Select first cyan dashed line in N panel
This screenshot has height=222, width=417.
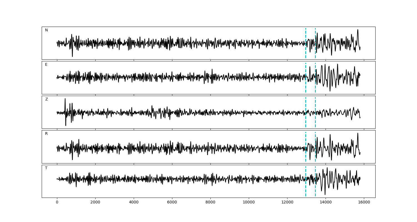click(x=306, y=36)
